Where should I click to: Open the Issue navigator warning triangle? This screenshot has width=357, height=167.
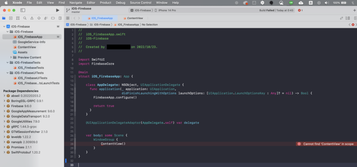pos(31,18)
